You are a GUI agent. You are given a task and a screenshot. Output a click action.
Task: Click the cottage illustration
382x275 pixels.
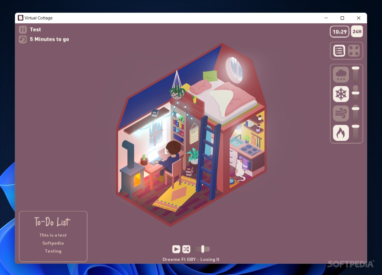click(x=191, y=135)
